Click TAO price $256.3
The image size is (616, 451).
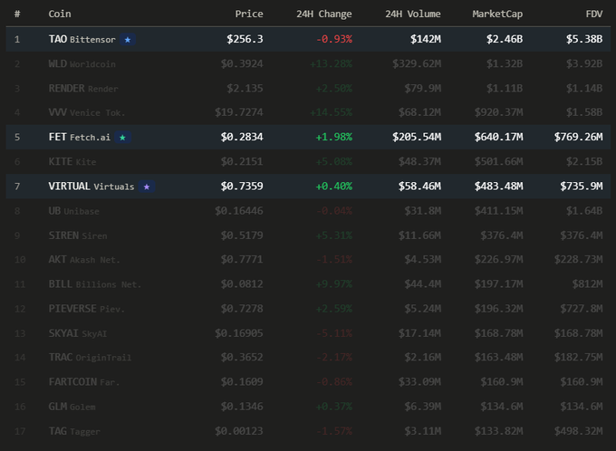(x=245, y=39)
